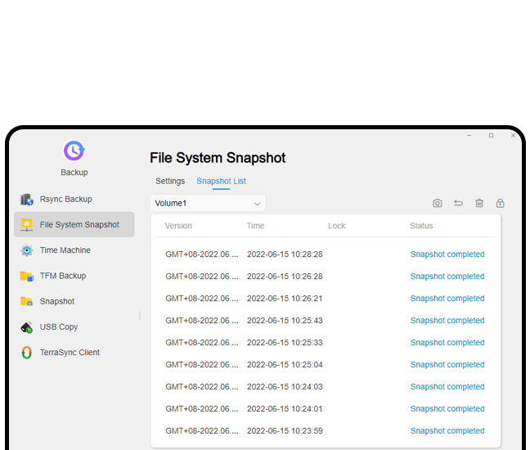Select the Snapshot List tab

(x=221, y=181)
